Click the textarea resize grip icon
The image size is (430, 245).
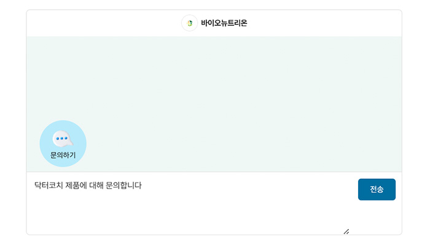(346, 232)
